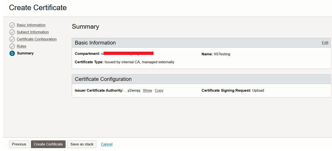Click the Certificate Configuration panel header
Viewport: 332px width, 151px height.
coord(103,79)
